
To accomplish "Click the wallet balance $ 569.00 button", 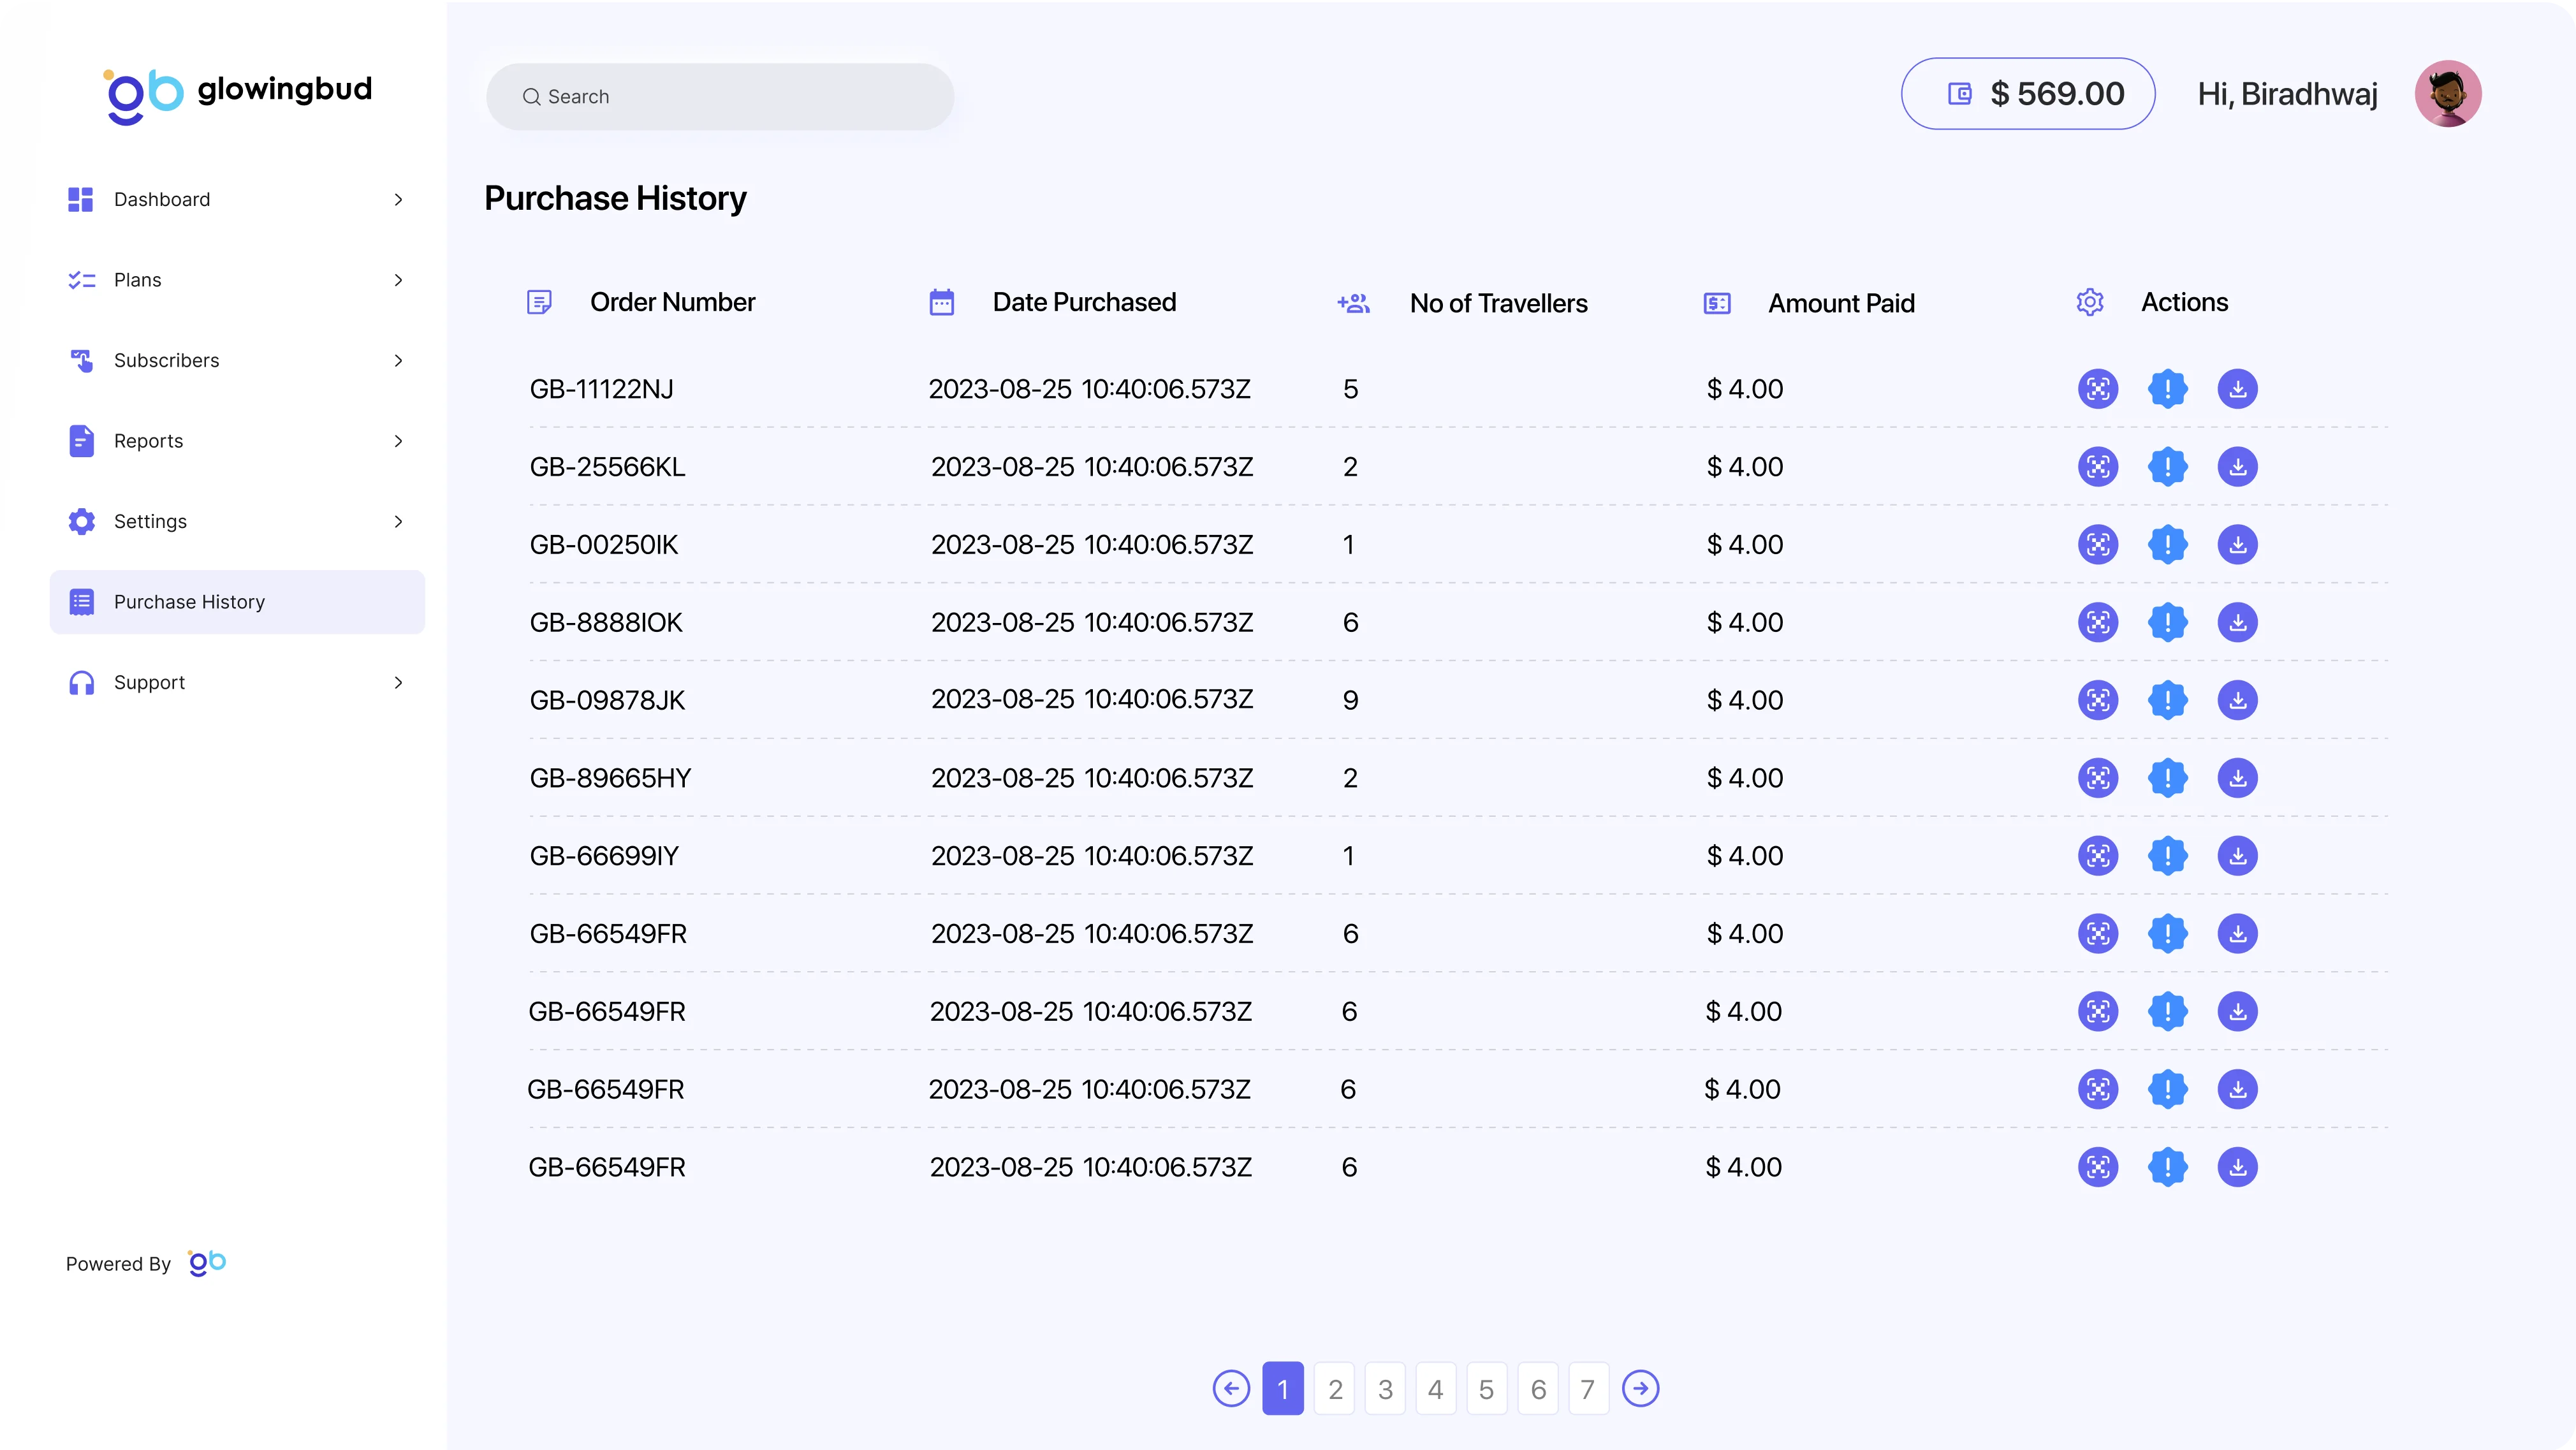I will click(2027, 94).
